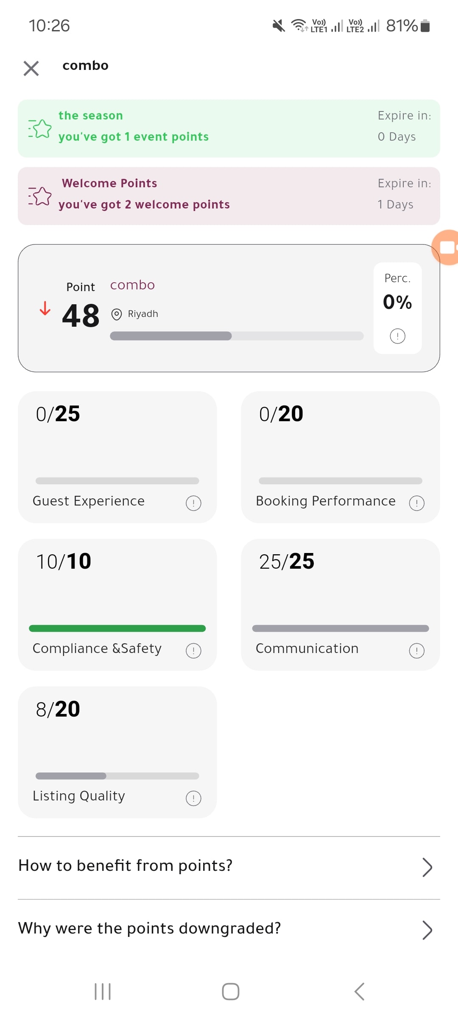
Task: Open the Communication score card
Action: click(341, 605)
